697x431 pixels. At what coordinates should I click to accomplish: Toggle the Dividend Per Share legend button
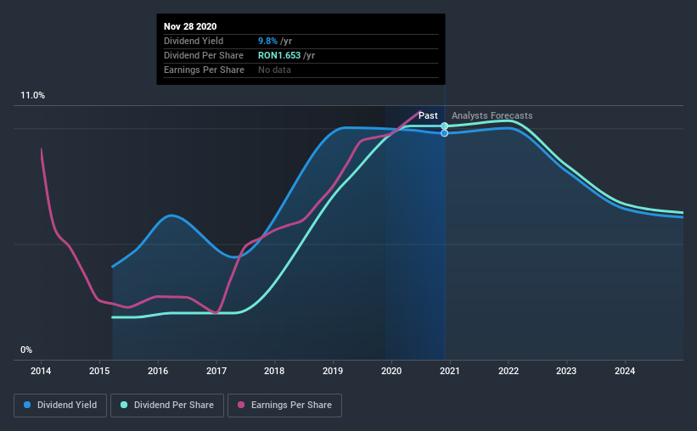click(x=167, y=406)
